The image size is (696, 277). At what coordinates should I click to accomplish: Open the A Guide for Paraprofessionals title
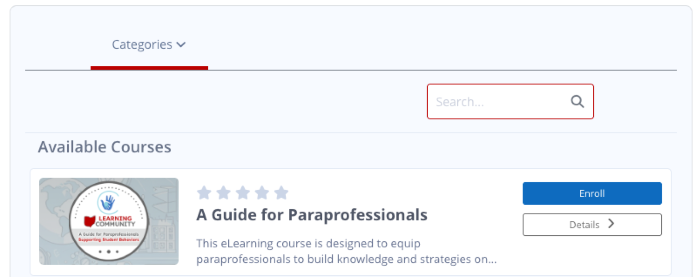(x=312, y=215)
